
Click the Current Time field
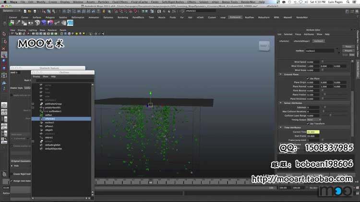(x=313, y=132)
